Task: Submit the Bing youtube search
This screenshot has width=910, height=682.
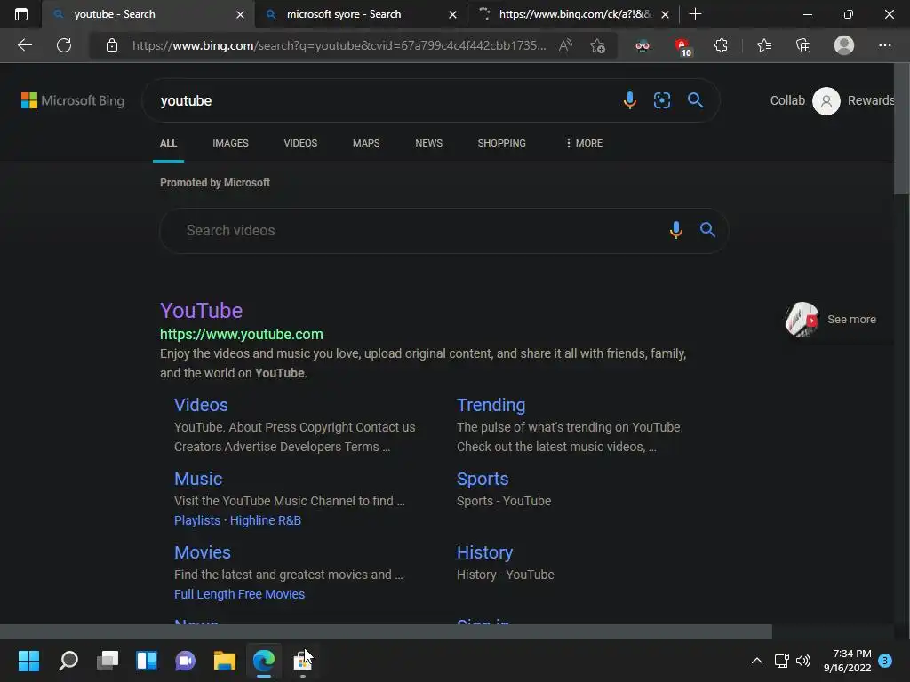Action: click(695, 100)
